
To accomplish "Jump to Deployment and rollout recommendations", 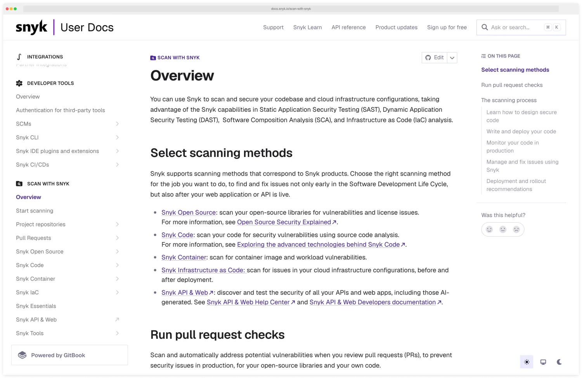I will (516, 185).
